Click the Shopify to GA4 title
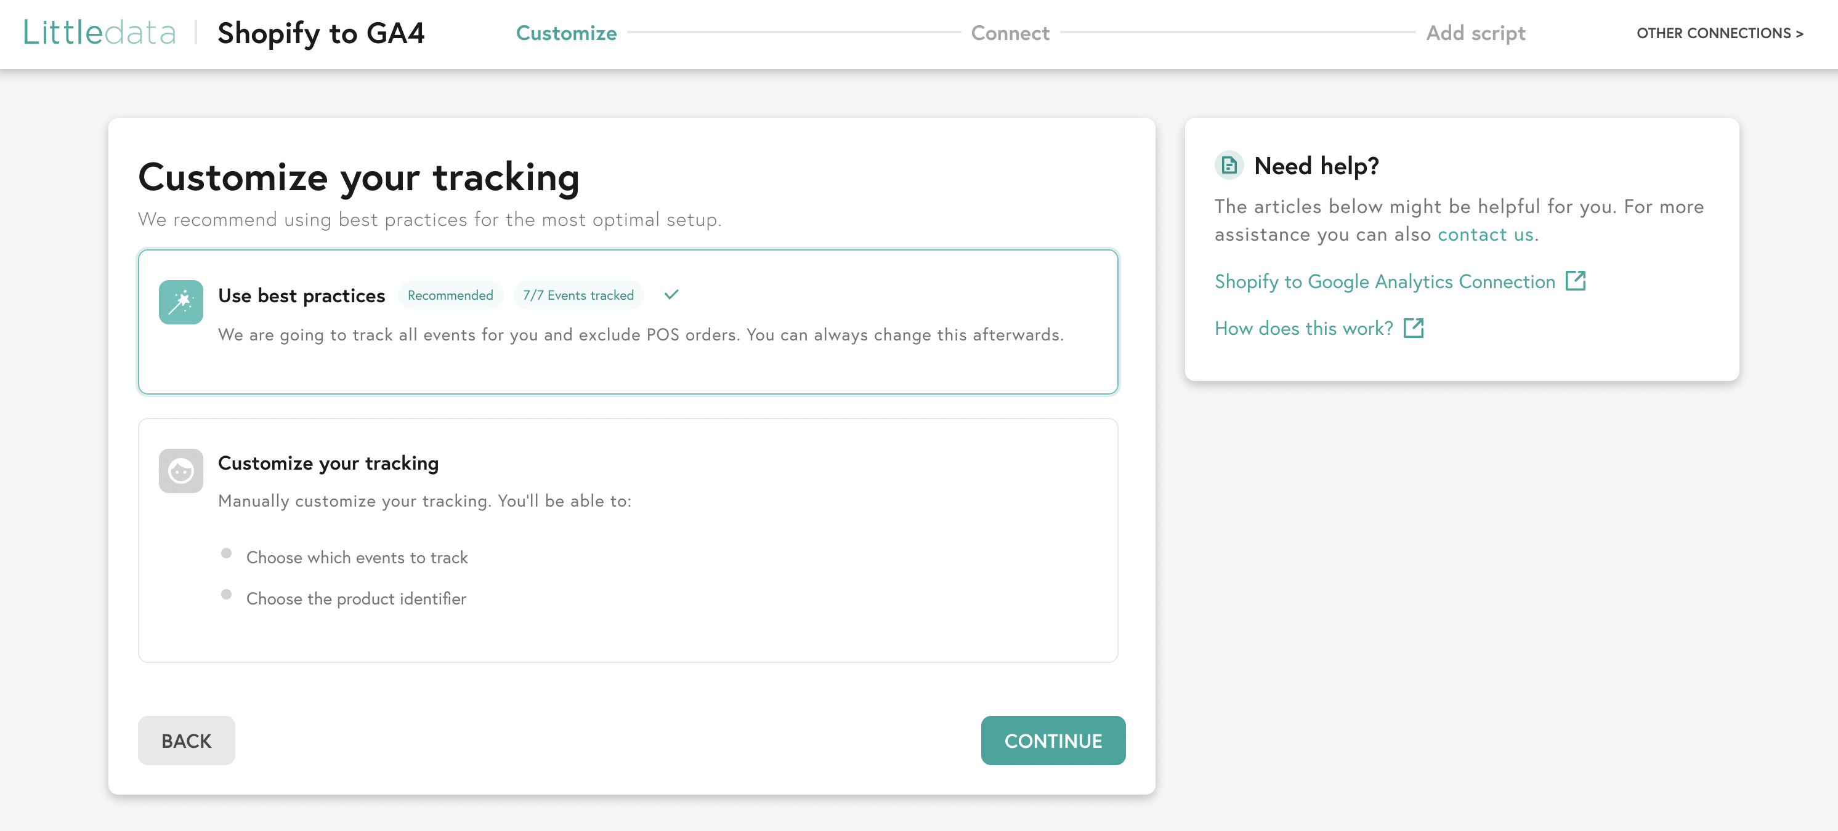 click(x=321, y=33)
